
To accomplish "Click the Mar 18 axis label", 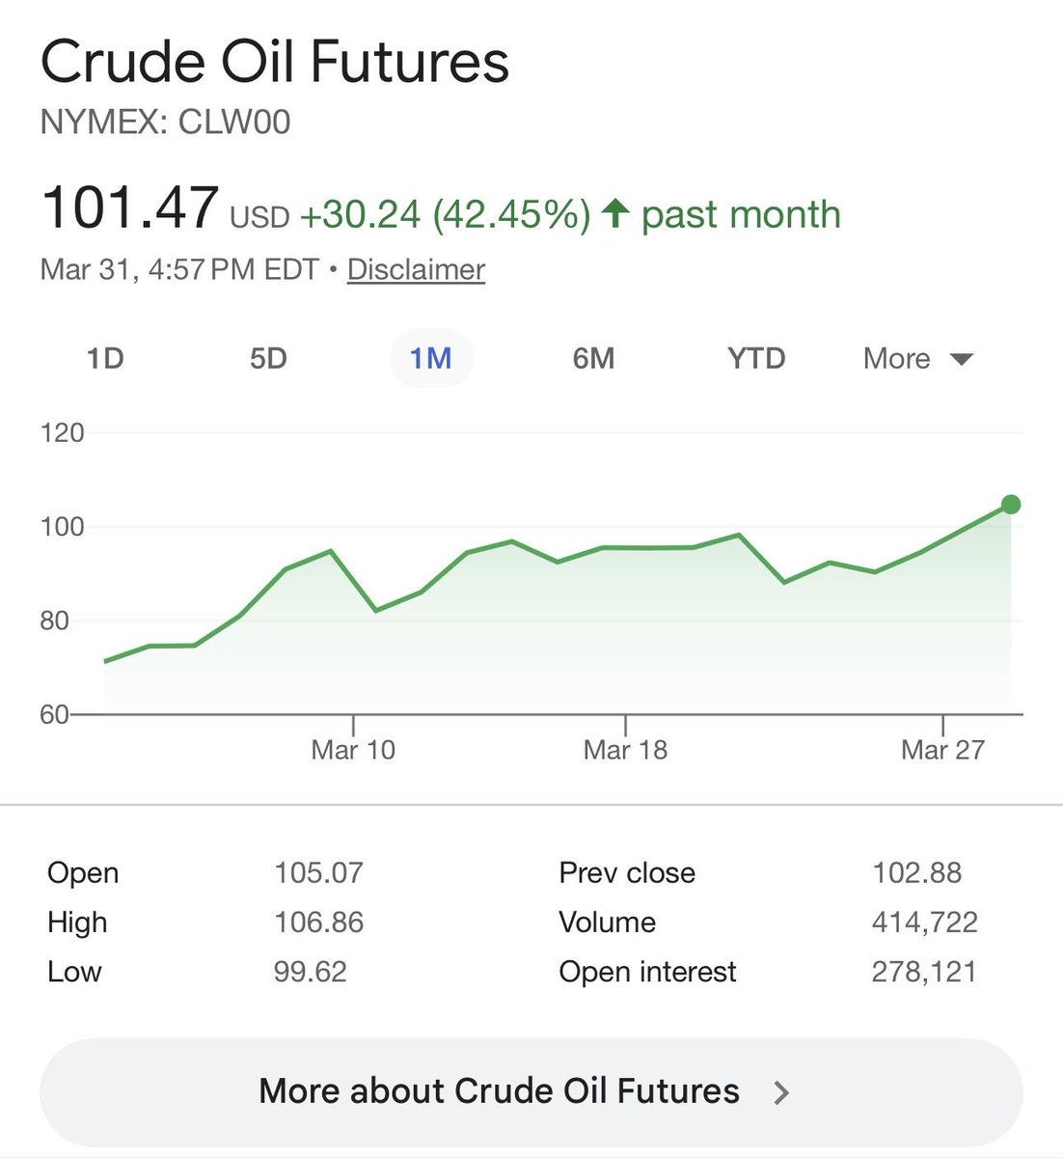I will coord(625,750).
